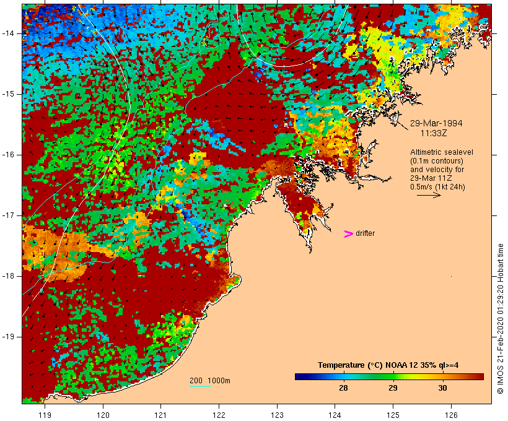Click the cyan bathymetry legend line
This screenshot has width=508, height=421.
pos(200,386)
